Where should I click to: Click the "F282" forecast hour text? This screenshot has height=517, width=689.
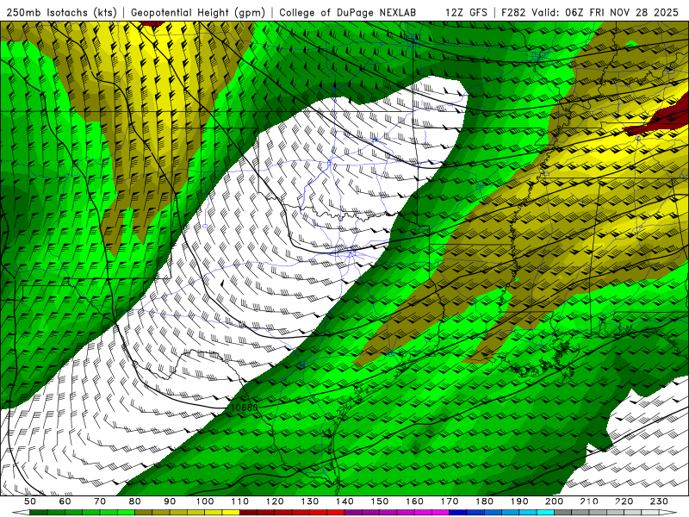click(513, 13)
